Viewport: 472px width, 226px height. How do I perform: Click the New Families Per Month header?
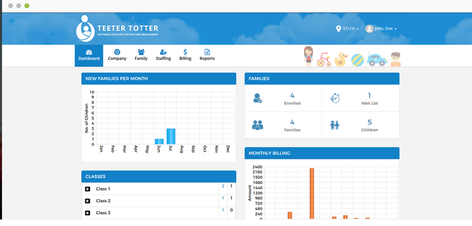159,79
